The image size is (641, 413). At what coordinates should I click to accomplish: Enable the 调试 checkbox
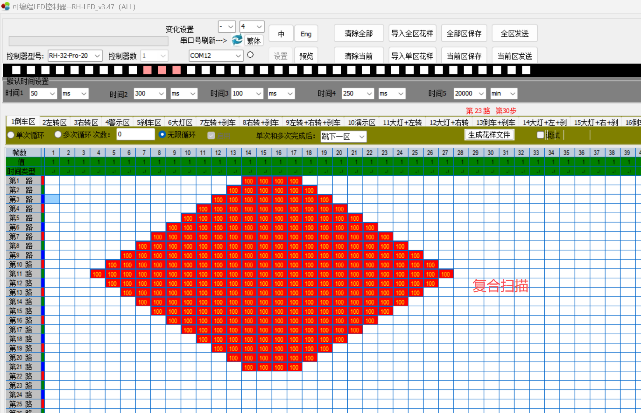coord(540,135)
